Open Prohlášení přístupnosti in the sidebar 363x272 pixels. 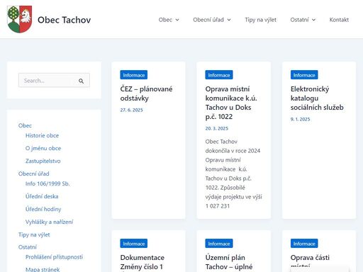click(x=54, y=257)
